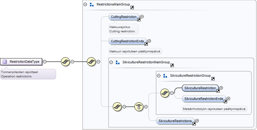257x130 pixels.
Task: Select the 'Hakkuurajoitus. Cutting restriction.' annotation
Action: tap(123, 29)
